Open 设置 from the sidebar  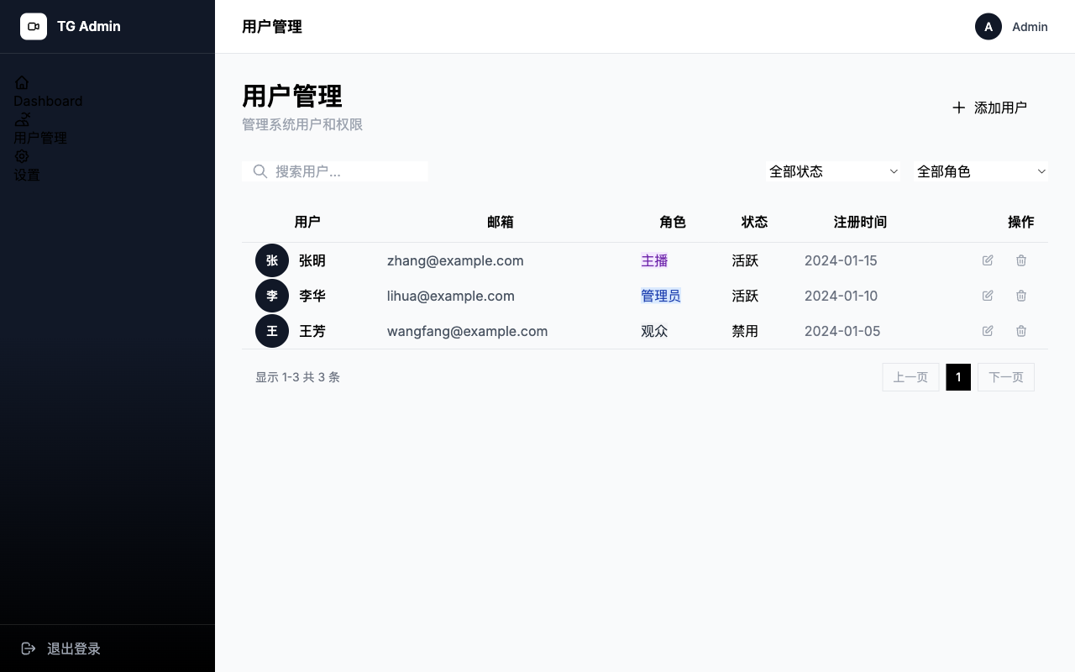(x=26, y=166)
